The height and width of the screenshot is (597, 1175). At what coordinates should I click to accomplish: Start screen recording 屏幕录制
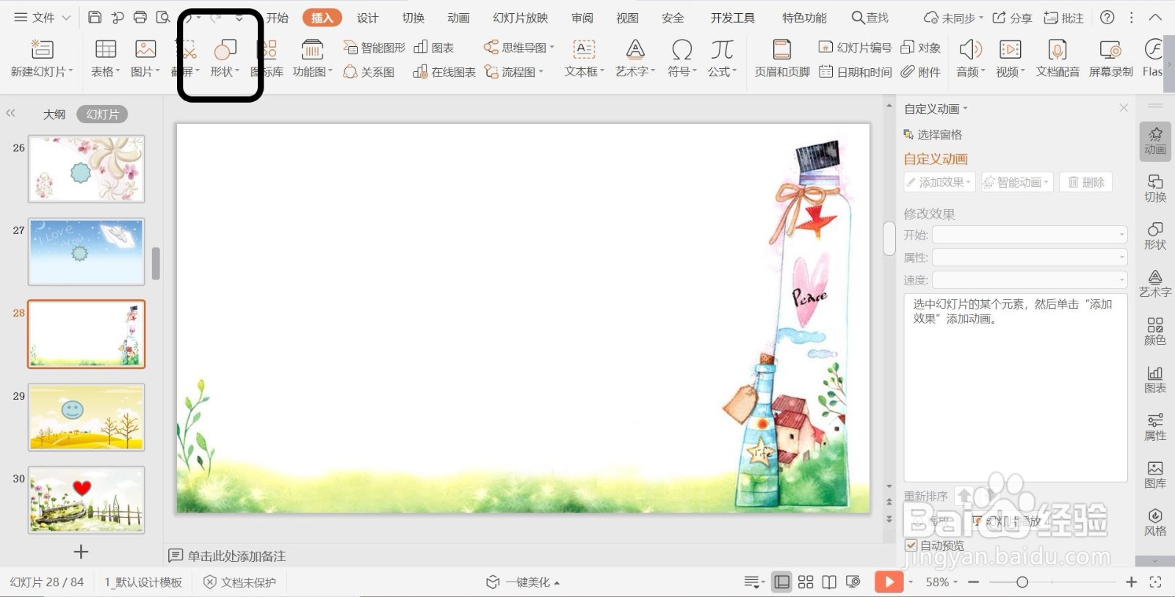tap(1110, 59)
